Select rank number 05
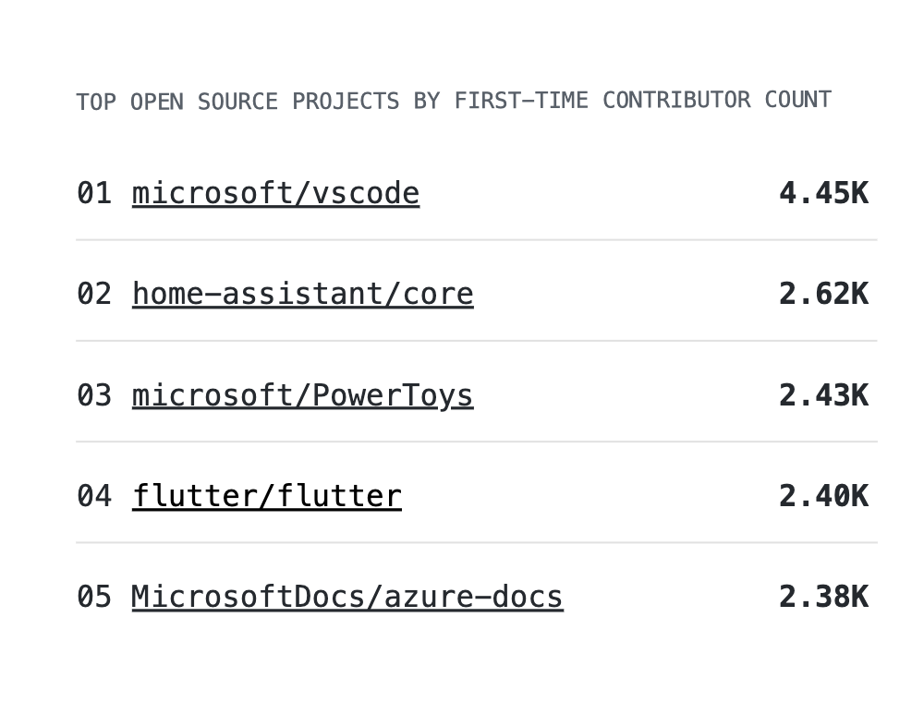 94,597
